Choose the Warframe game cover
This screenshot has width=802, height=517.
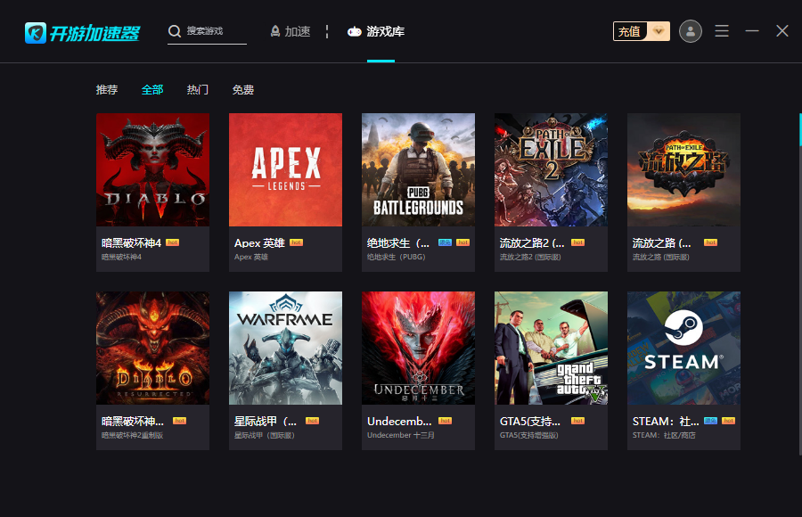(x=285, y=348)
